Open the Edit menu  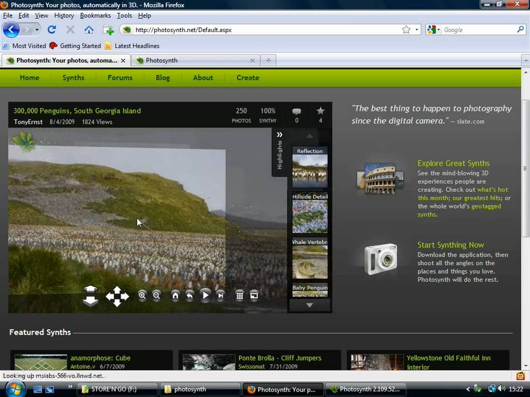(x=23, y=15)
